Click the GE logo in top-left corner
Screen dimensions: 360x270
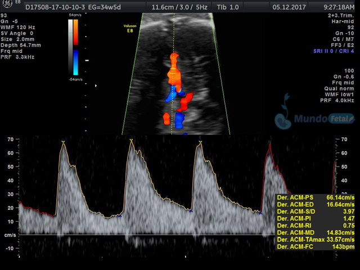click(x=7, y=7)
